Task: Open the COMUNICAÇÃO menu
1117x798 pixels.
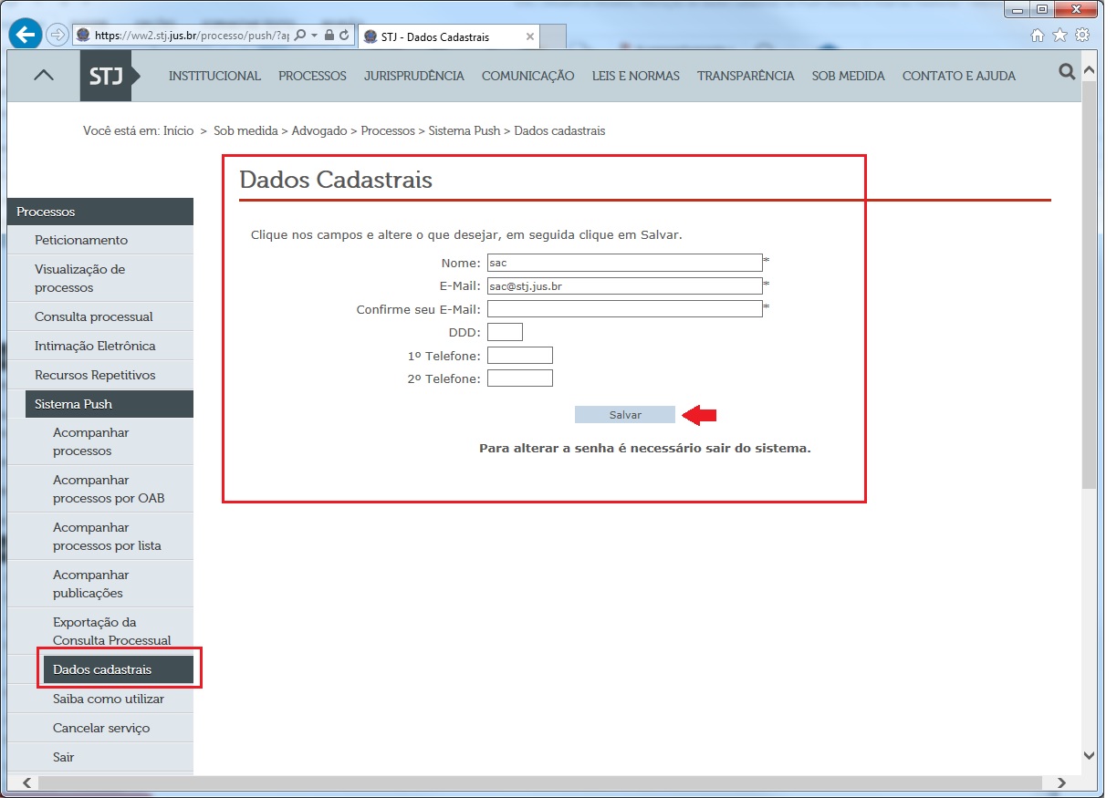Action: [527, 76]
